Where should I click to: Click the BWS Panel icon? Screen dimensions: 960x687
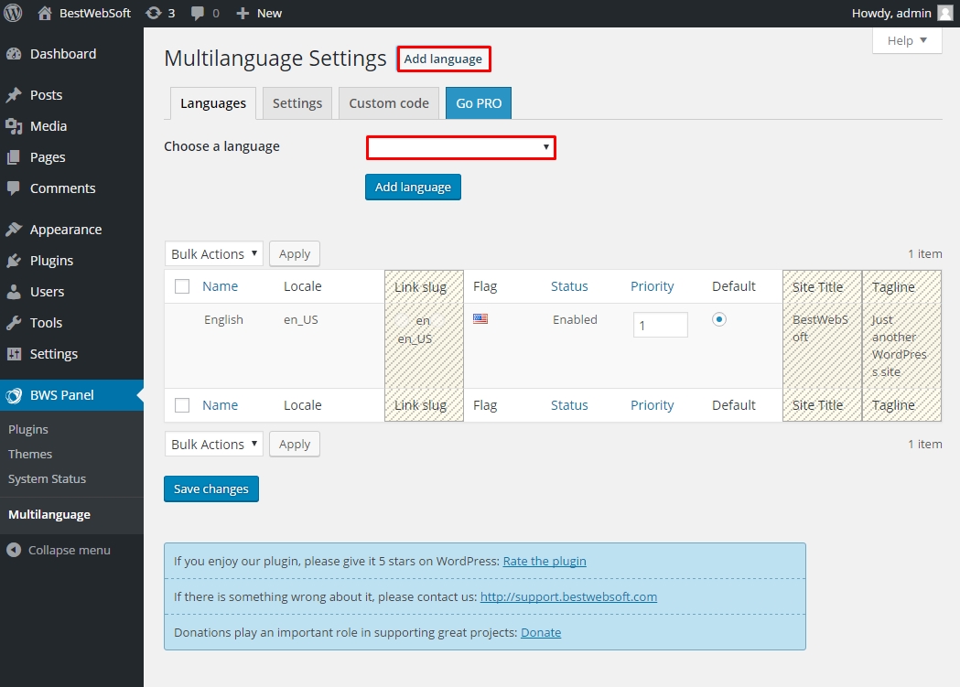point(14,395)
